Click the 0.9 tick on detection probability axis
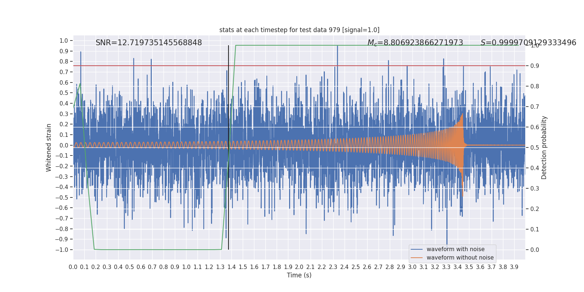 (535, 66)
